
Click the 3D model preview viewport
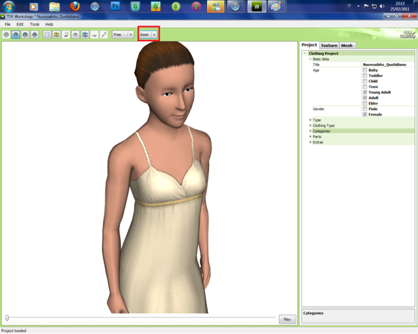point(150,177)
